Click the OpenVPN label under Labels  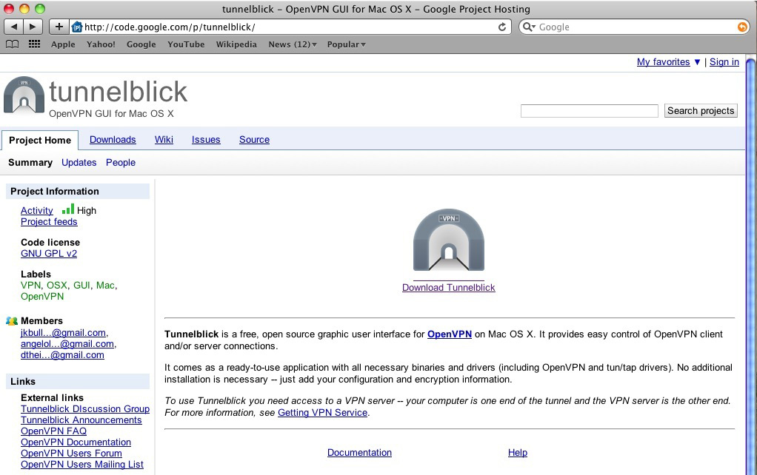tap(42, 296)
